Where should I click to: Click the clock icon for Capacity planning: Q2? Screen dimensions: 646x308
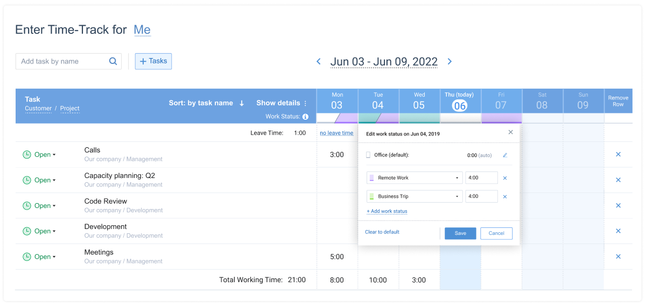(27, 180)
